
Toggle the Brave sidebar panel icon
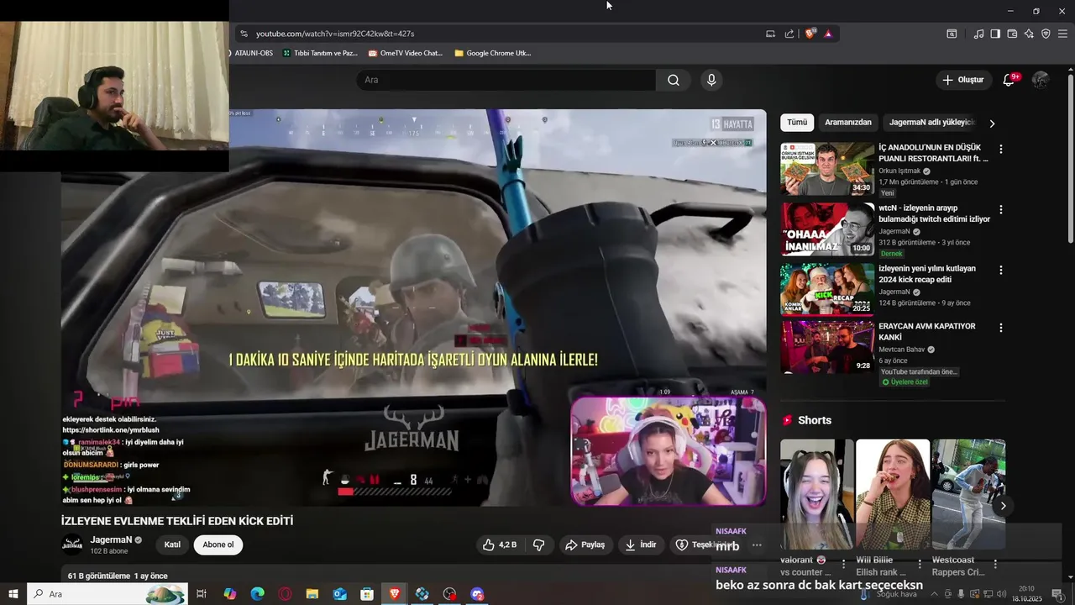[x=995, y=34]
